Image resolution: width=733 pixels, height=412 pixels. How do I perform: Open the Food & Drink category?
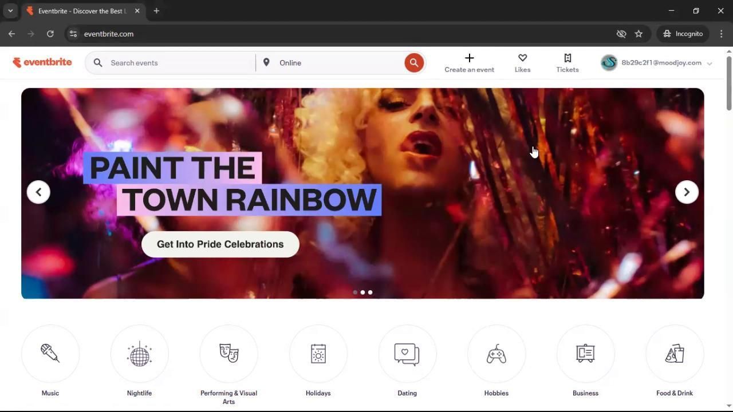click(675, 354)
